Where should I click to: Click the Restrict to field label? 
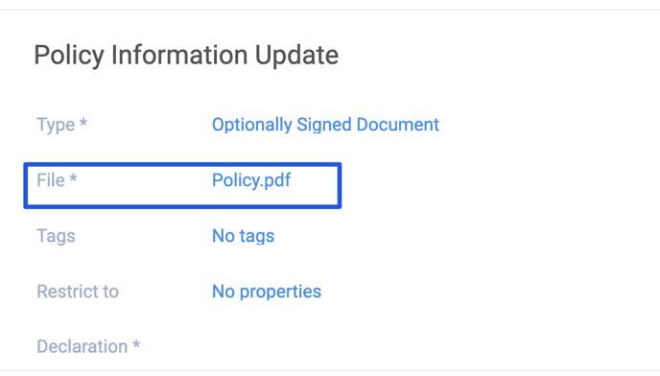coord(78,292)
